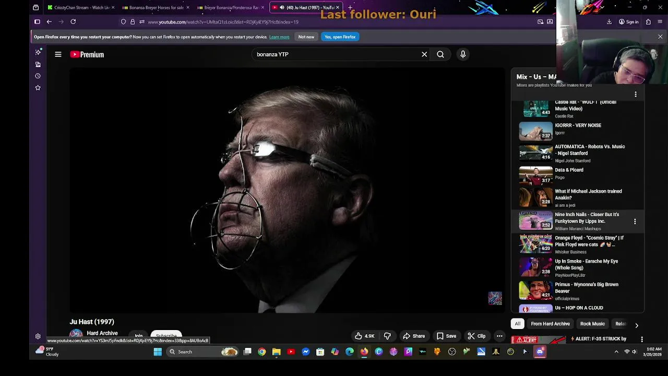Play Castle Rat WOLF I playlist video
Viewport: 668px width, 376px height.
(x=578, y=109)
